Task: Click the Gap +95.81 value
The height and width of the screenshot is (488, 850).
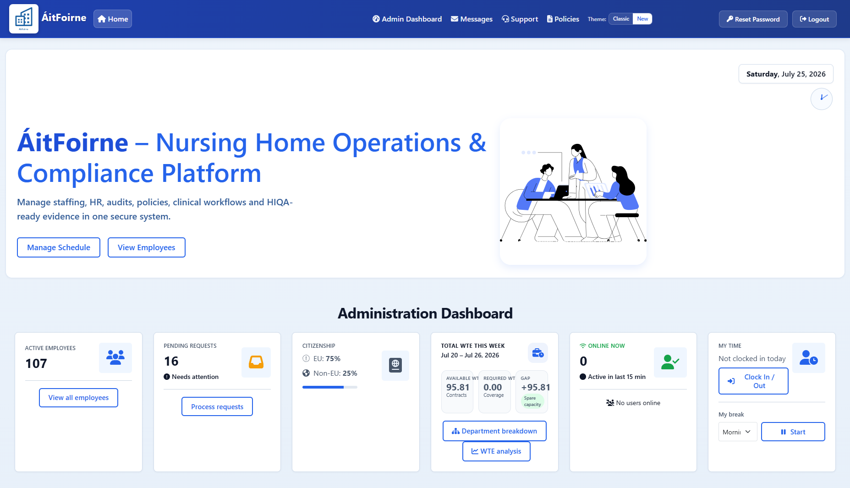Action: coord(536,387)
